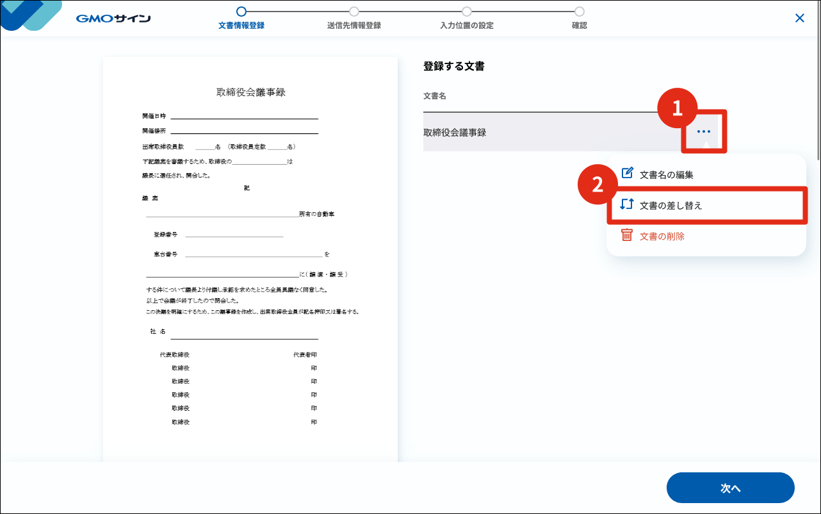Click the step circle above 送信先情報登録

pos(354,11)
